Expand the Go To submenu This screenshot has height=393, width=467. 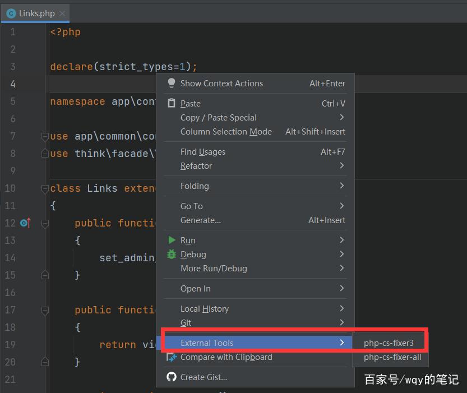click(x=191, y=206)
